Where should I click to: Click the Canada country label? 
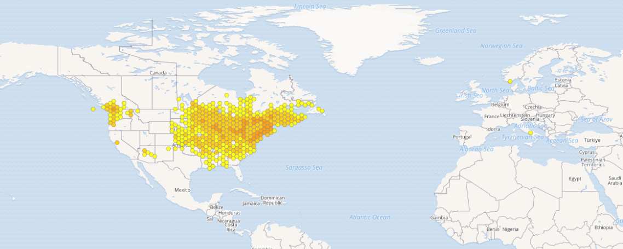pos(158,73)
